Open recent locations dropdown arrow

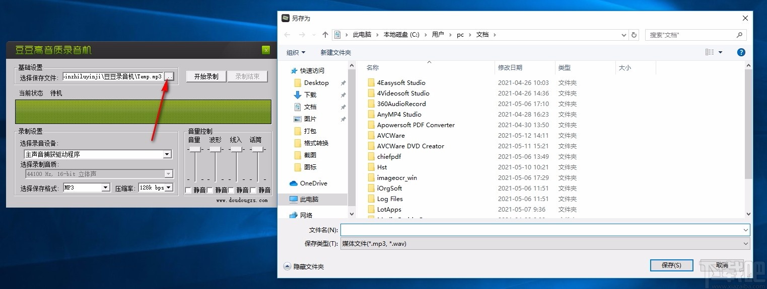pyautogui.click(x=314, y=35)
